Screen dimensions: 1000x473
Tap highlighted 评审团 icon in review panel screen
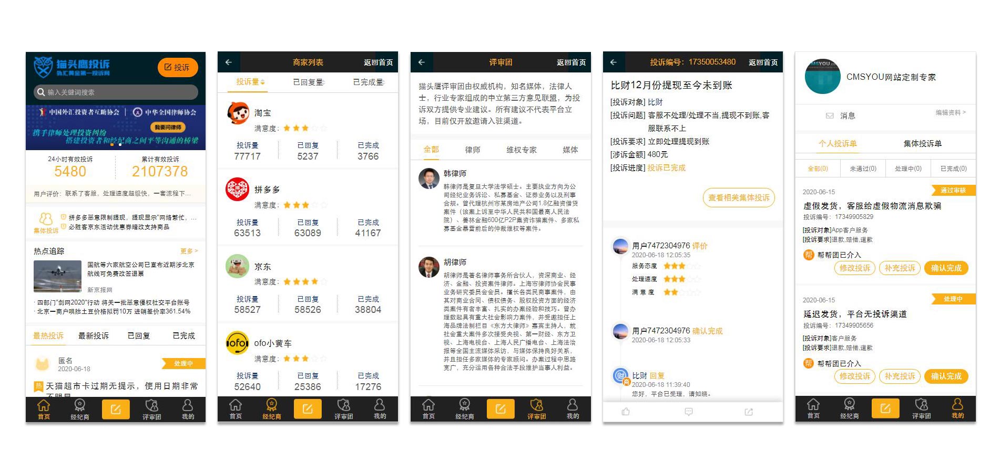click(x=537, y=409)
